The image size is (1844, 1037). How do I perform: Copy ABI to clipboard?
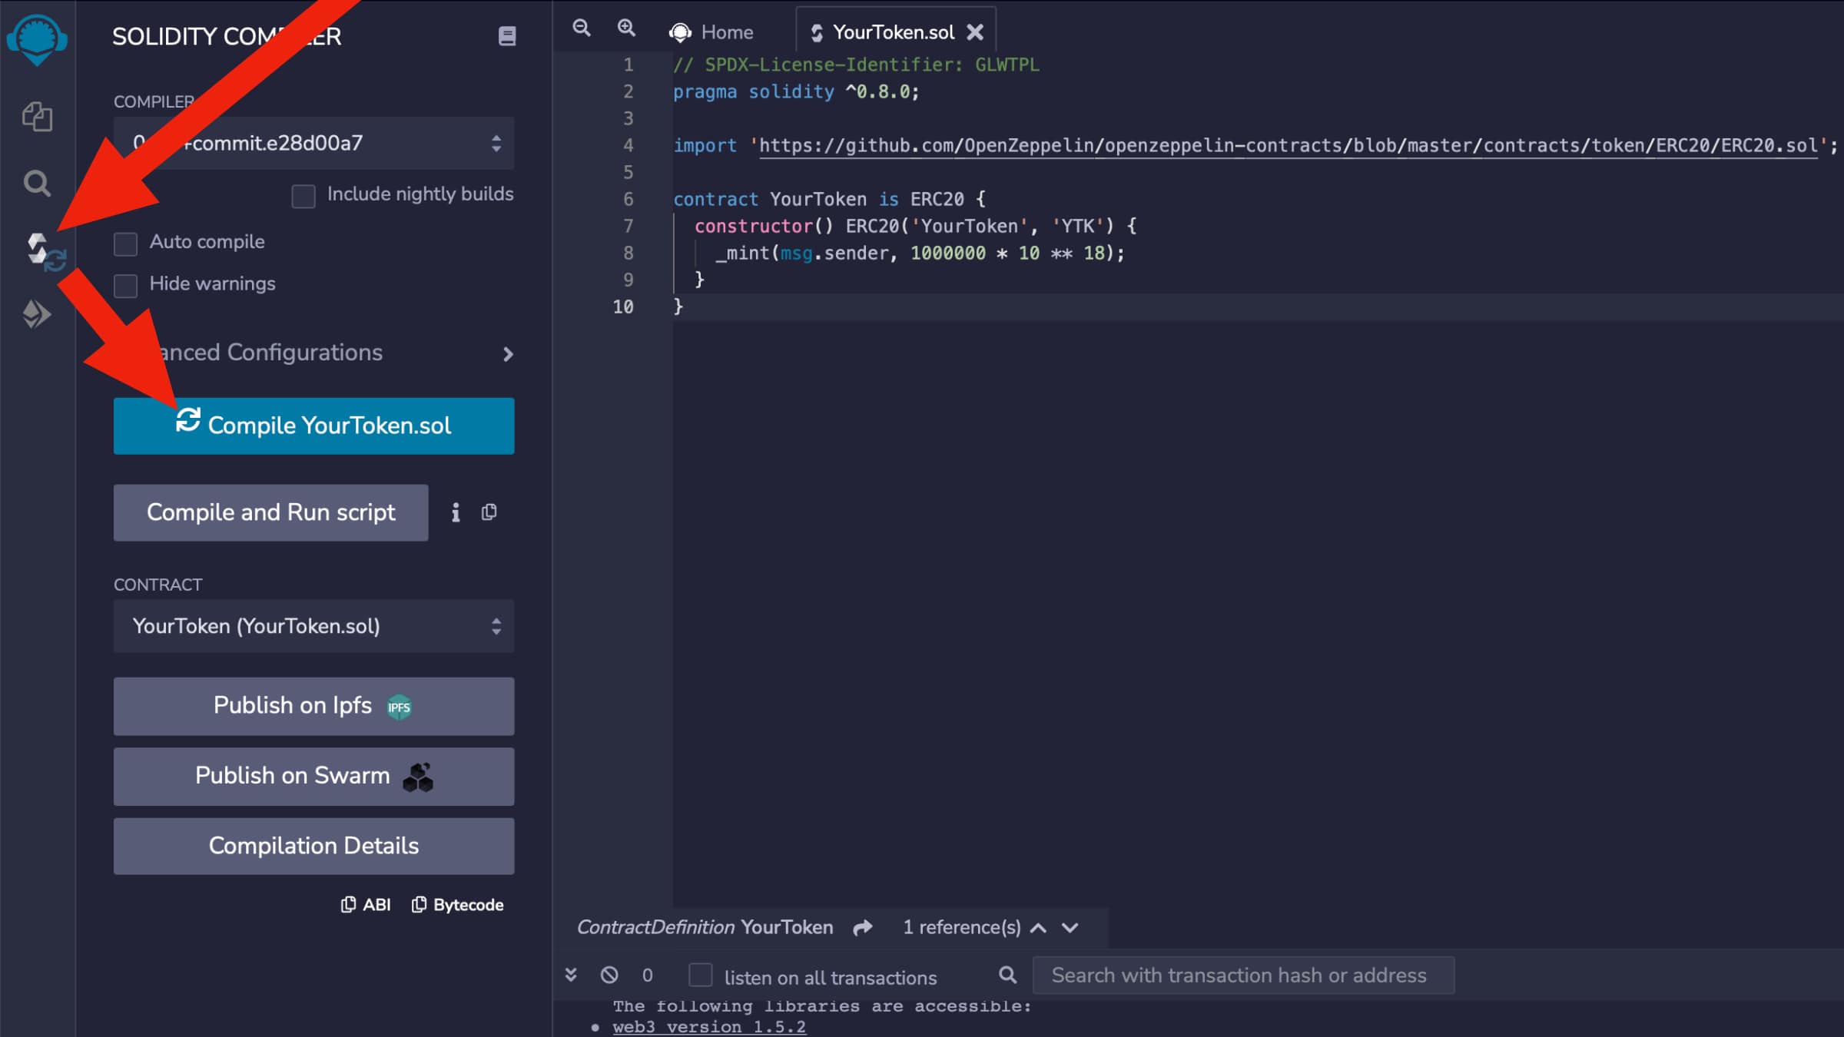click(366, 905)
